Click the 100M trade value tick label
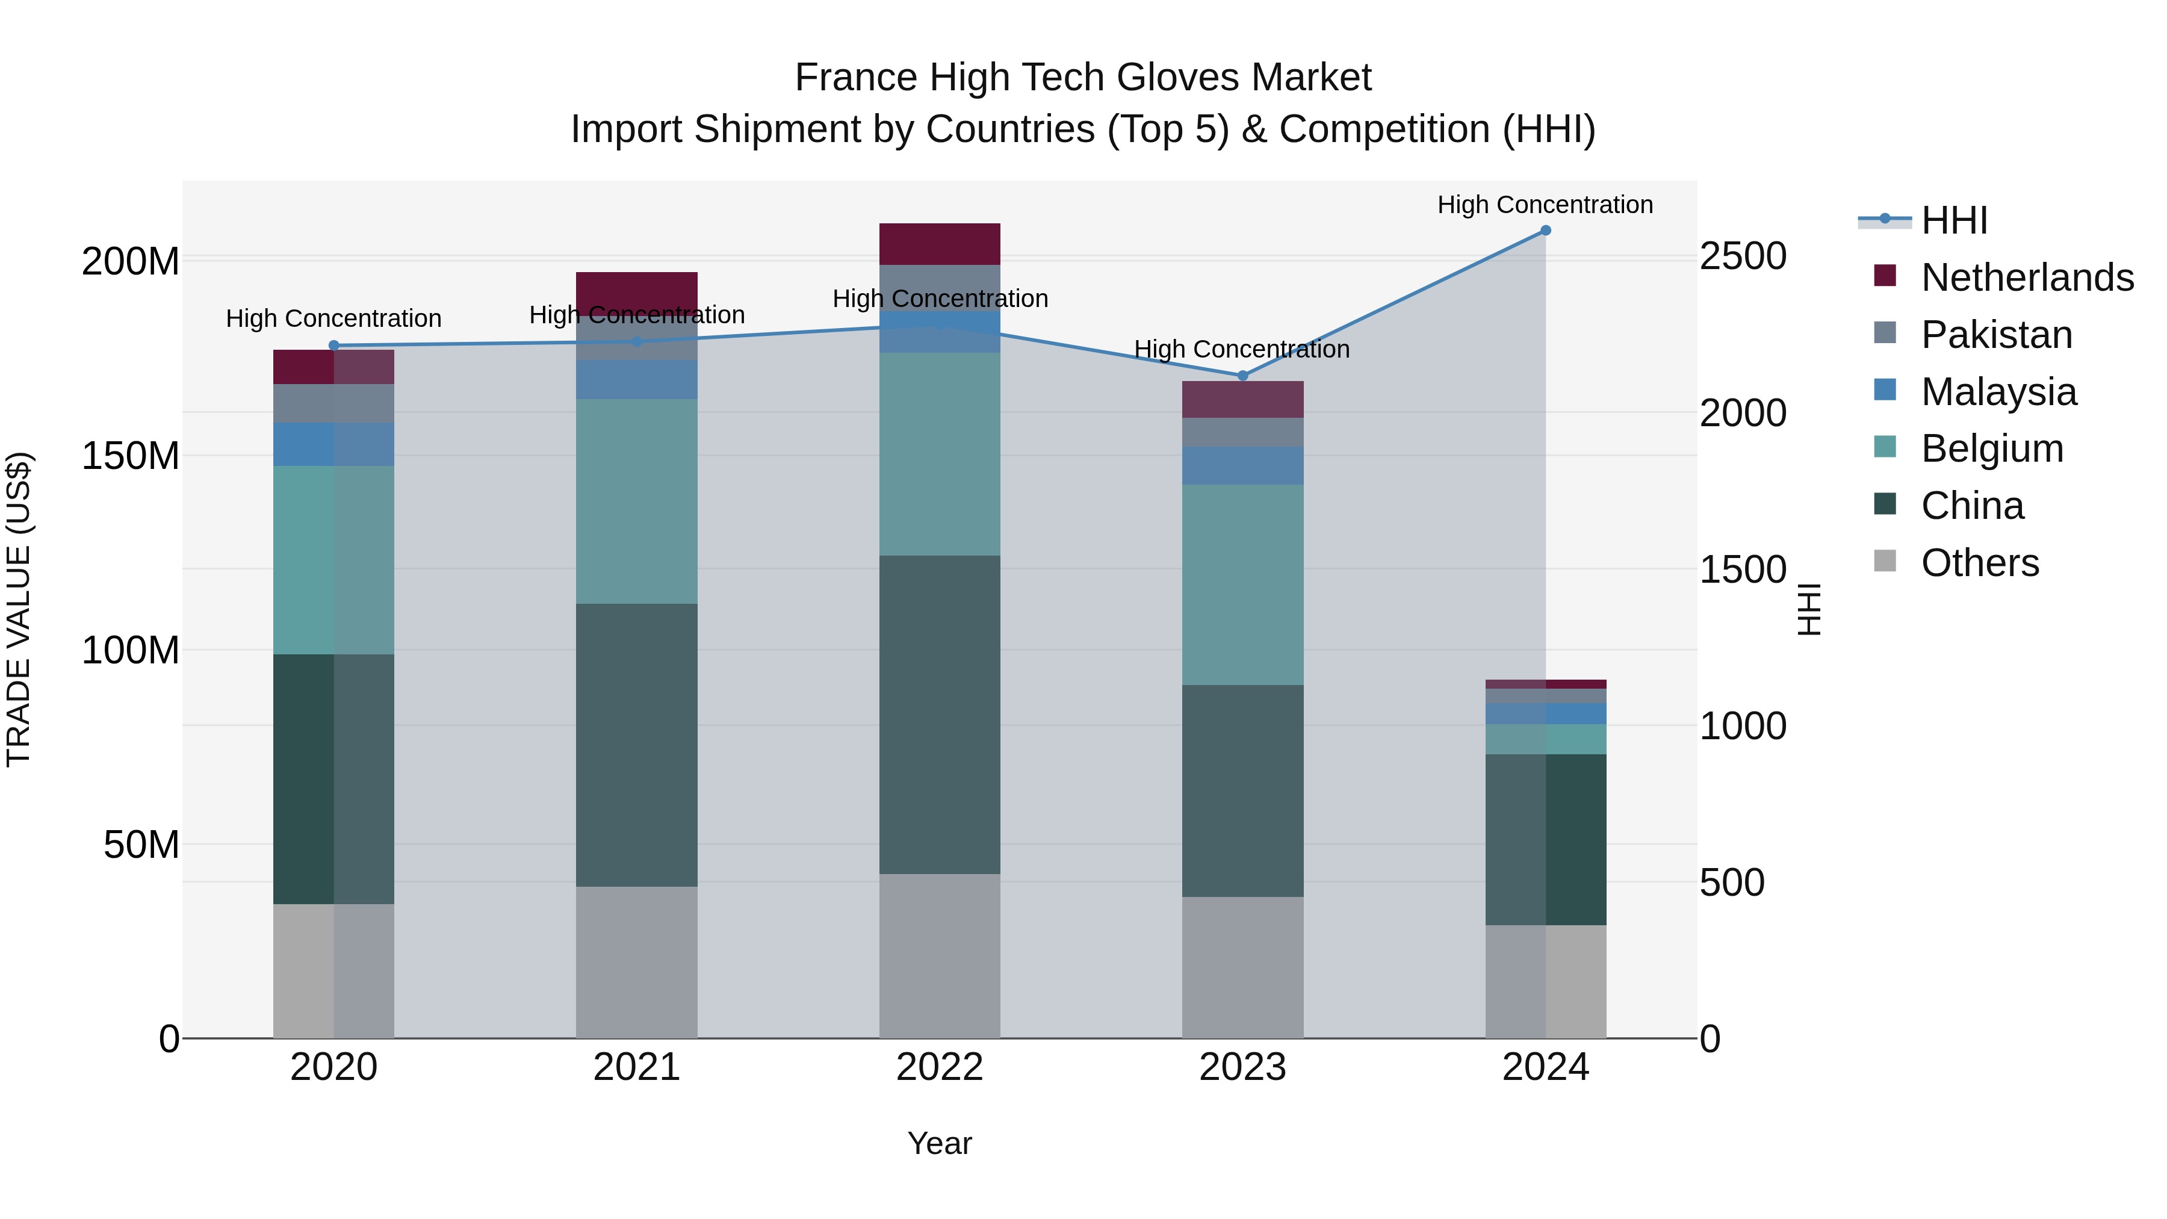Screen dimensions: 2167x1219 tap(131, 650)
